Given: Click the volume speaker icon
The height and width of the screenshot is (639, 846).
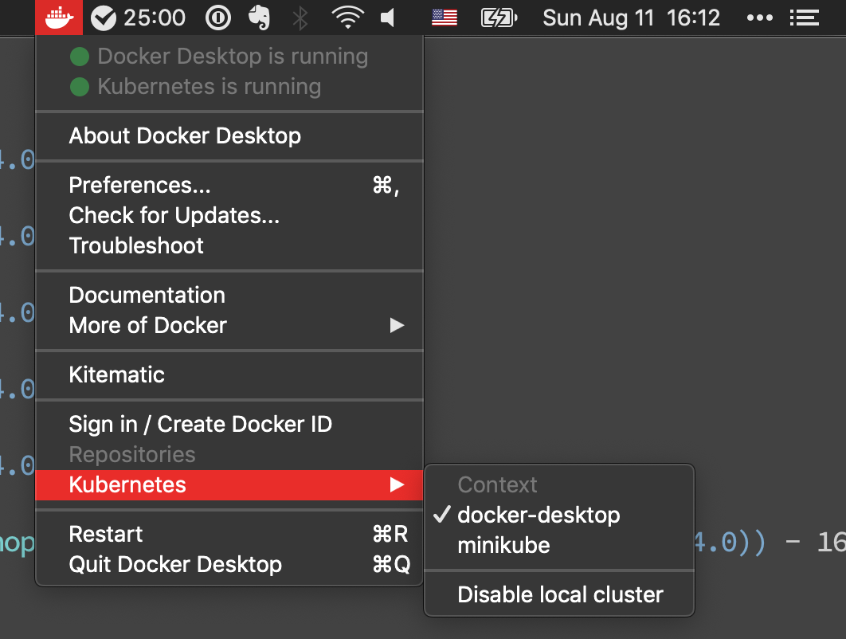Looking at the screenshot, I should pos(388,18).
